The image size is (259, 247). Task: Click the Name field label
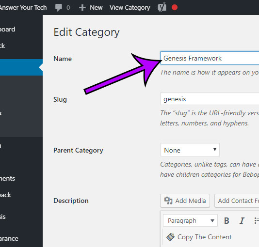(x=63, y=59)
